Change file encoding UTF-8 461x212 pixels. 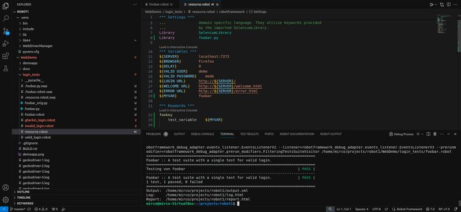376,209
